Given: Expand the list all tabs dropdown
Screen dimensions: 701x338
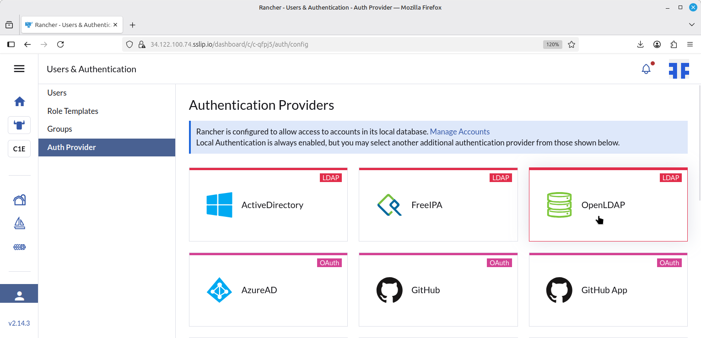Looking at the screenshot, I should point(692,24).
